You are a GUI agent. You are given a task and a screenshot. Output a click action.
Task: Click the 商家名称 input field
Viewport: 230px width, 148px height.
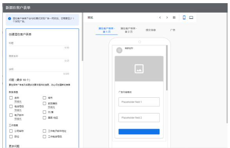[39, 56]
